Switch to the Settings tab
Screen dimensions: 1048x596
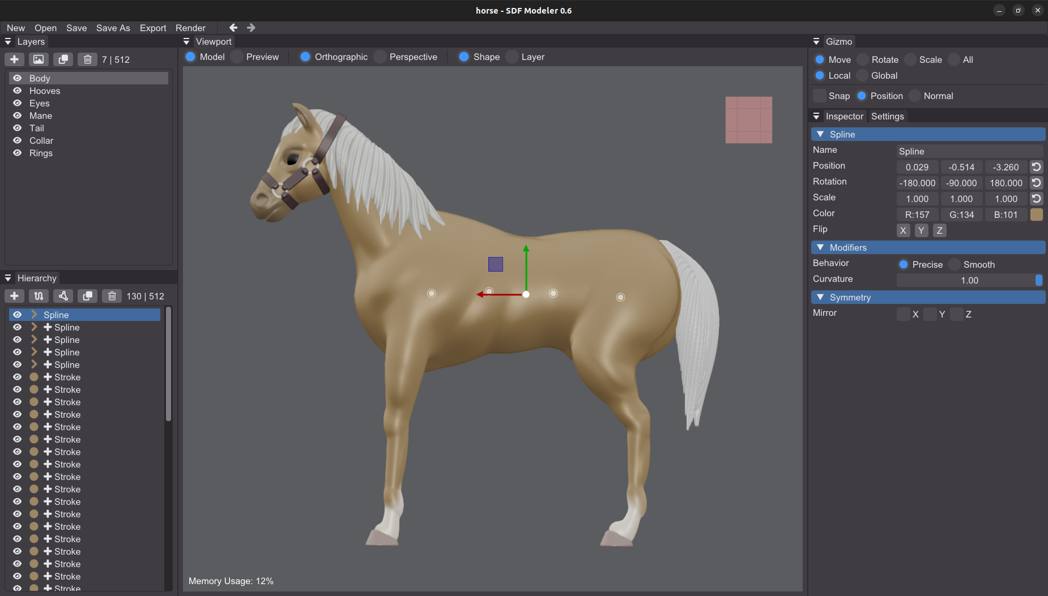pos(887,116)
